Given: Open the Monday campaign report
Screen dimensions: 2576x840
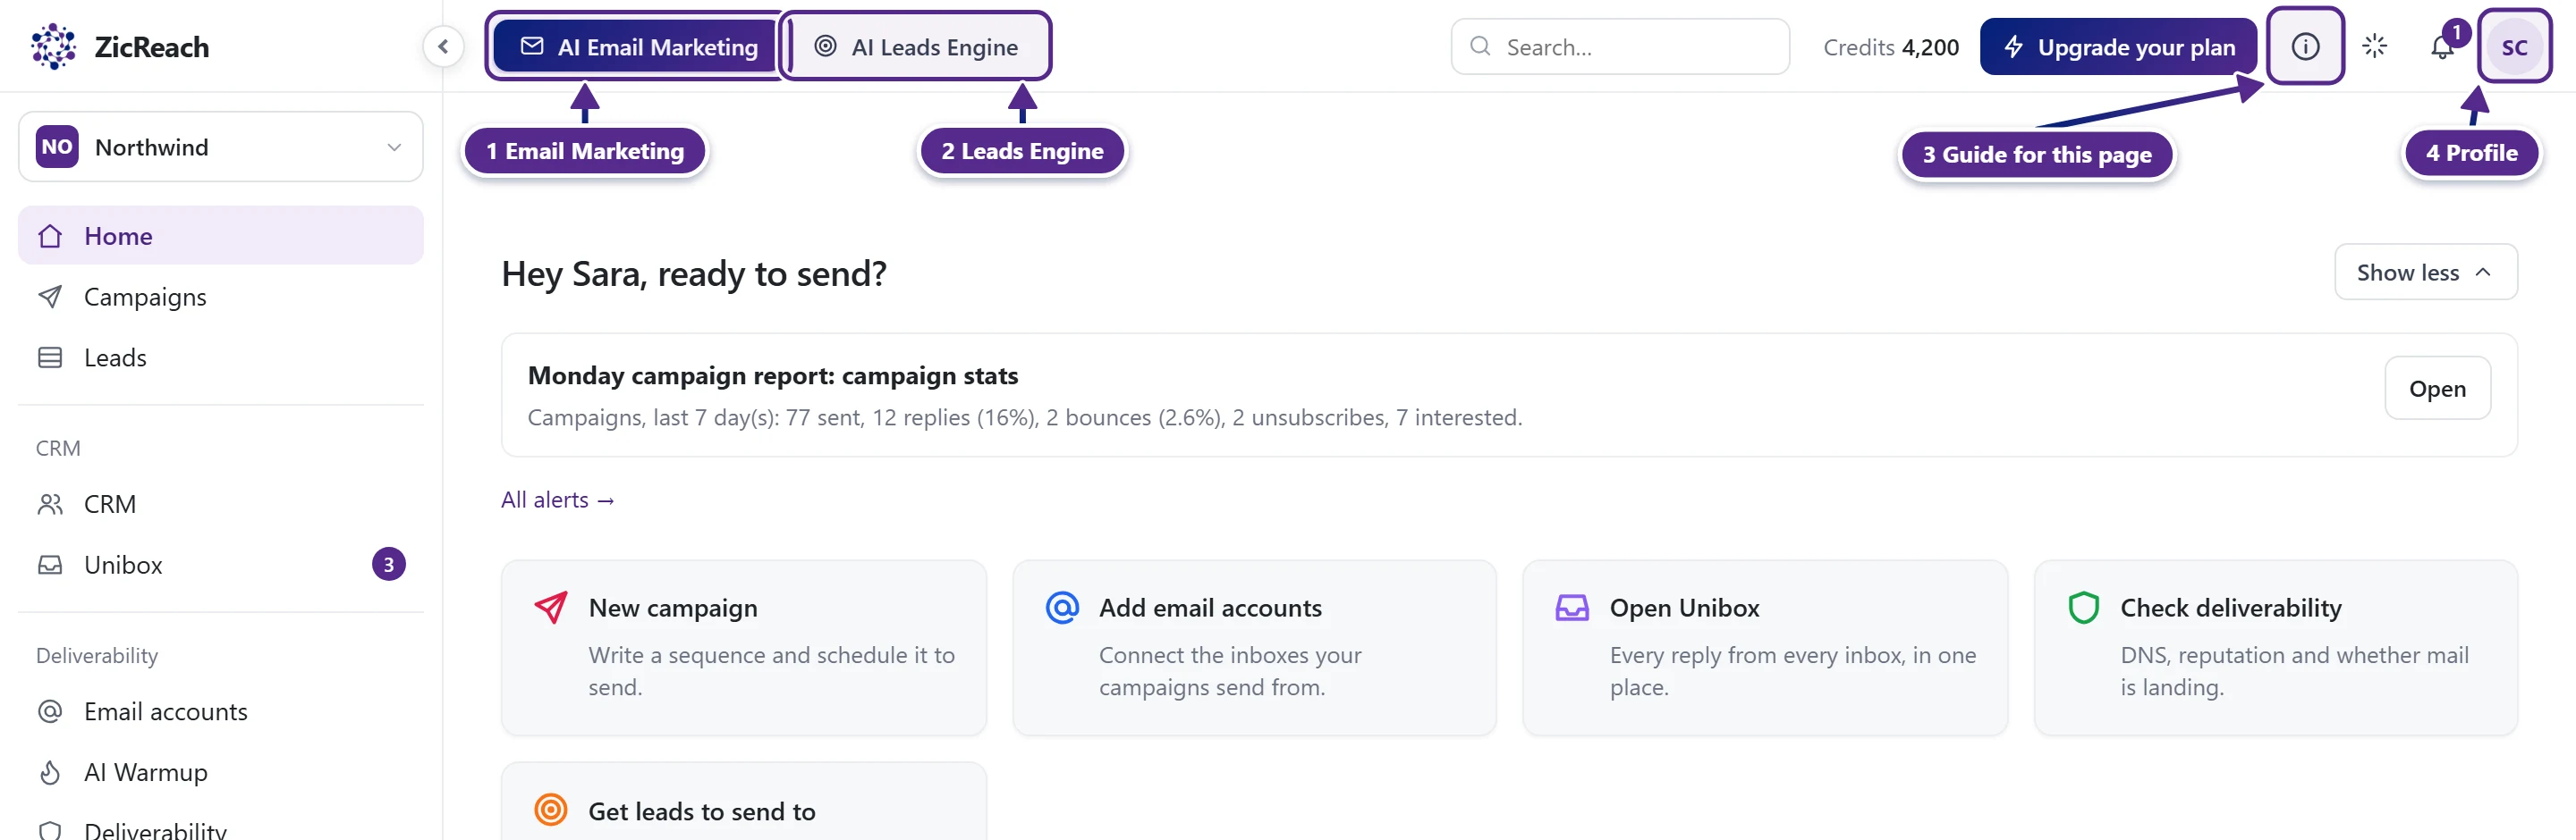Looking at the screenshot, I should (2437, 388).
